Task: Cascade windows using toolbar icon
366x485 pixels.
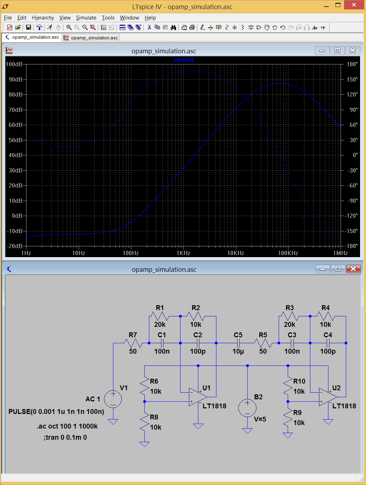Action: [130, 28]
